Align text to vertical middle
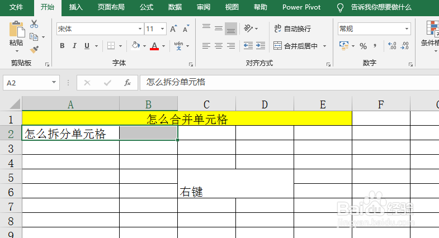Viewport: 439px width, 238px height. (x=219, y=28)
